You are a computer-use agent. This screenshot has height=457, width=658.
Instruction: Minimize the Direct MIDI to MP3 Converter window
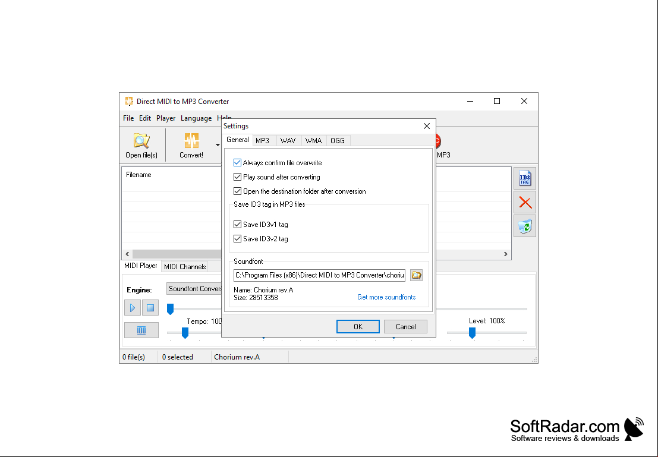point(470,101)
